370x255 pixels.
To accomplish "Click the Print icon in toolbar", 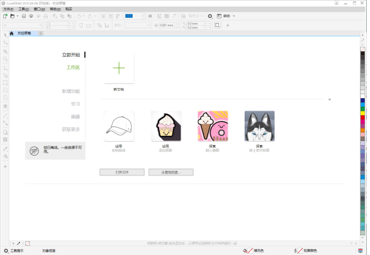I will tap(46, 16).
